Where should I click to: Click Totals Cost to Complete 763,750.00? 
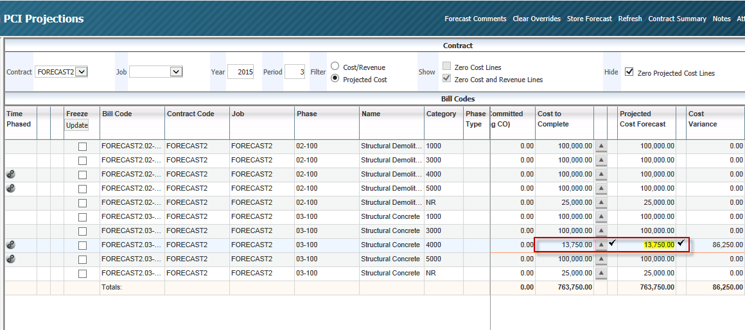(x=565, y=287)
